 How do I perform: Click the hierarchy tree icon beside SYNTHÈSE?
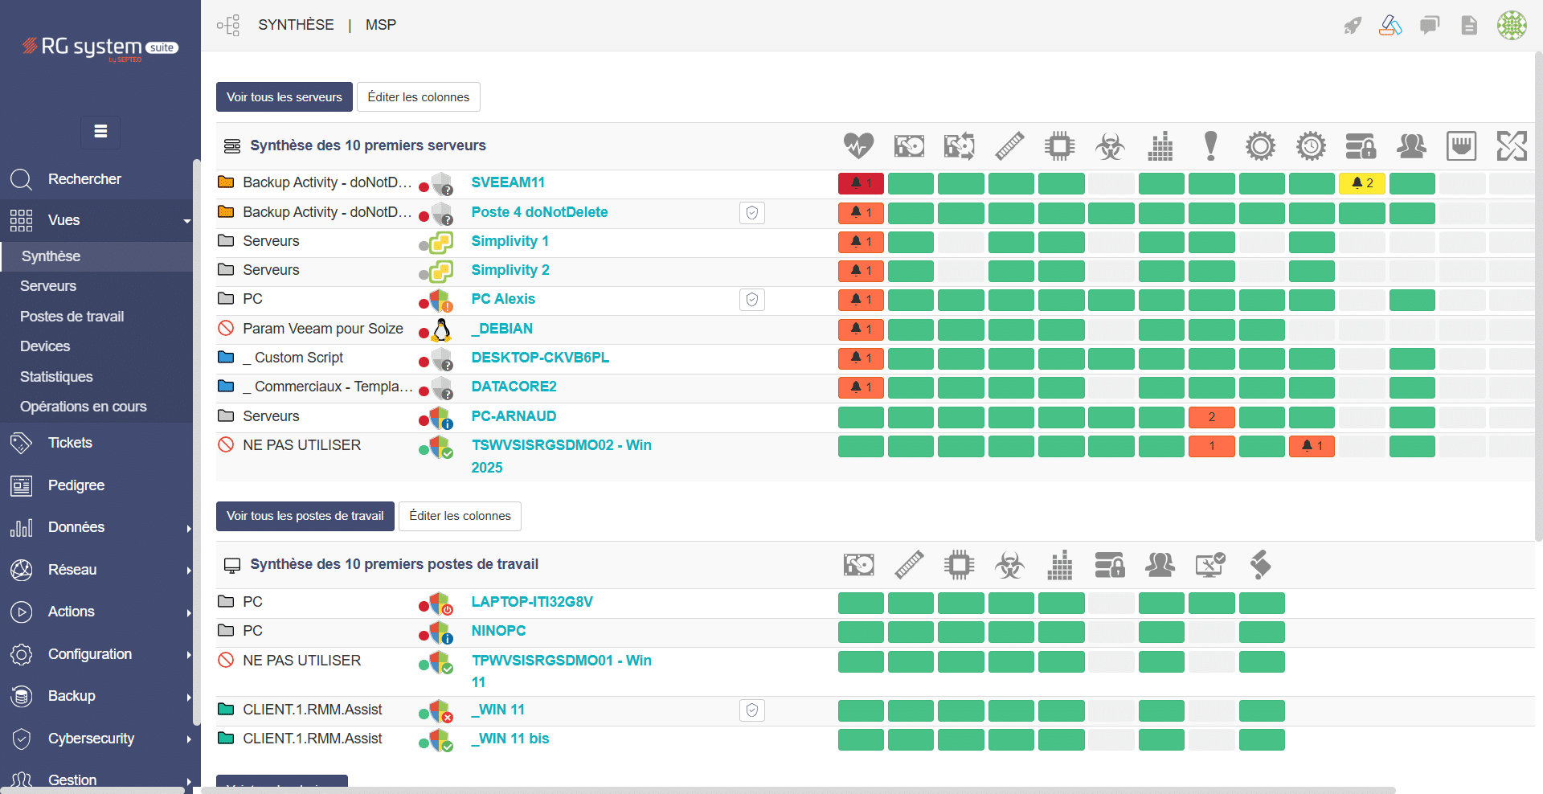coord(228,26)
